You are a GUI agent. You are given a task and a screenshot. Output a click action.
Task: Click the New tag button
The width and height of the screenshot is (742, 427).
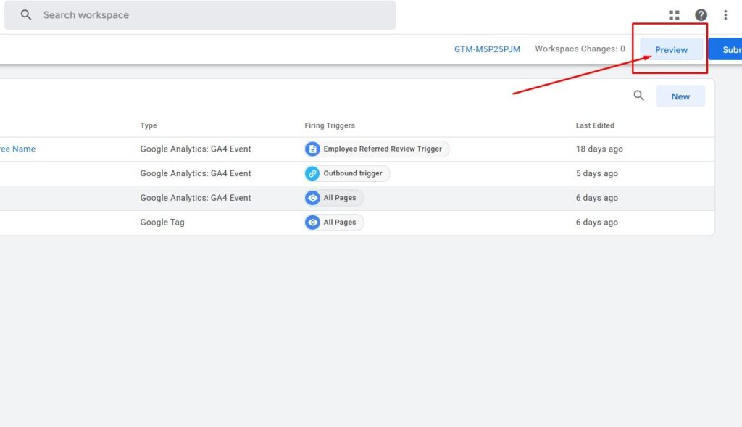[x=680, y=96]
